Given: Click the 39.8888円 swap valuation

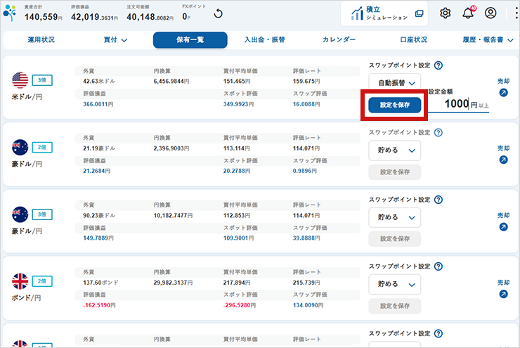Looking at the screenshot, I should (306, 238).
